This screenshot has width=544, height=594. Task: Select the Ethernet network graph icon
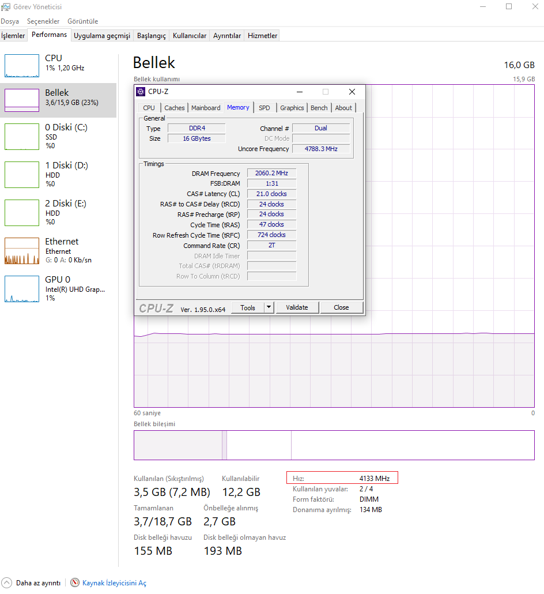(x=21, y=251)
